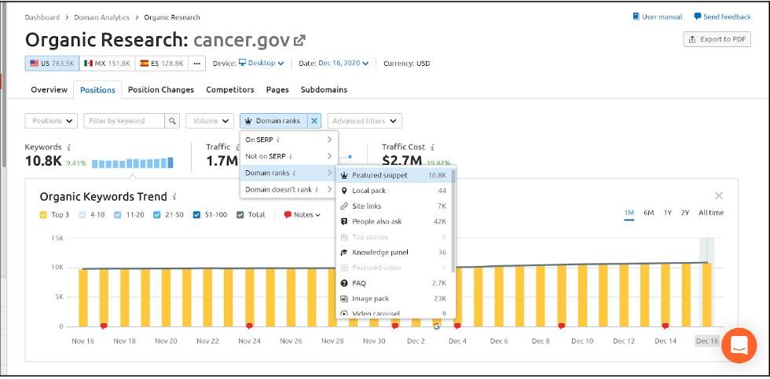This screenshot has height=379, width=770.
Task: Select the MX 151.8K database button
Action: [x=107, y=64]
